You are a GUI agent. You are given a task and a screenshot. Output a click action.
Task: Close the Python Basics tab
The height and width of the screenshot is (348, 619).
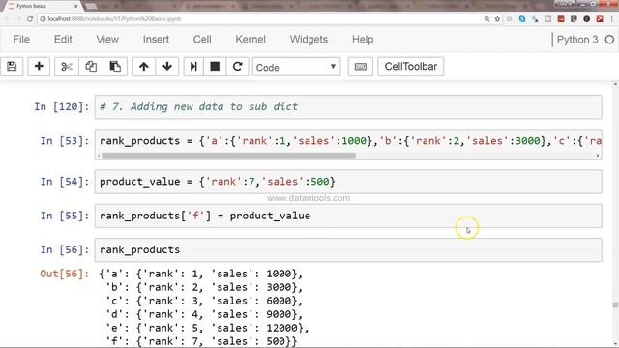pyautogui.click(x=76, y=6)
